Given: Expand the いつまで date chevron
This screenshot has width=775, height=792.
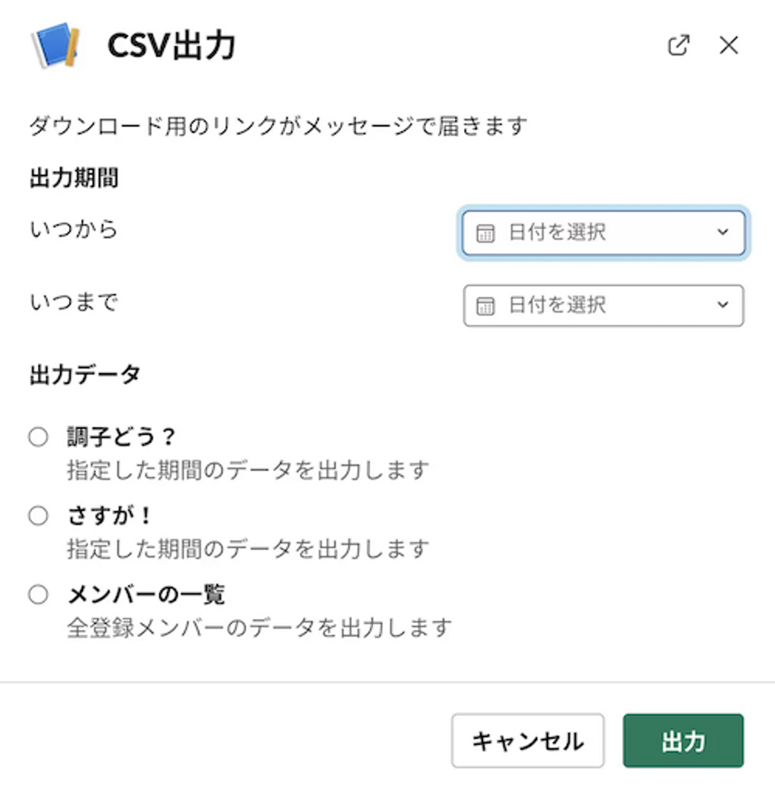Looking at the screenshot, I should [723, 305].
